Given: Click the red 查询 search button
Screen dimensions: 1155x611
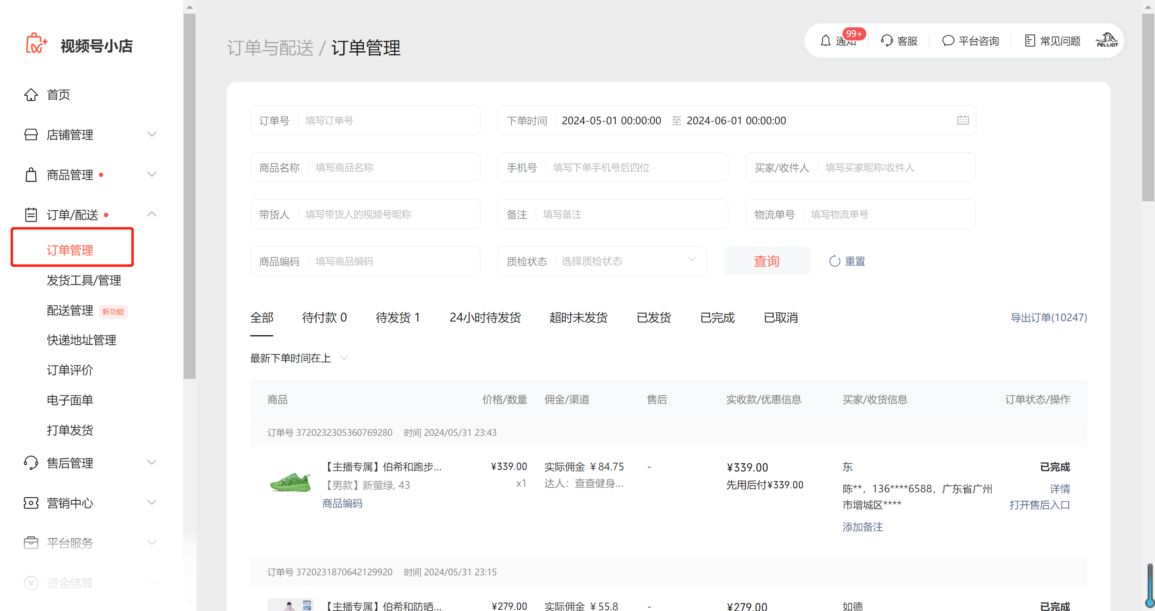Looking at the screenshot, I should pyautogui.click(x=766, y=261).
